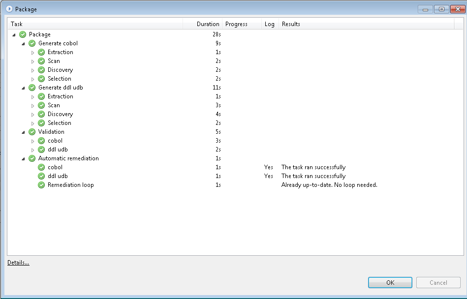Click the checkmark icon next to Validation
Viewport: 467px width, 299px height.
(x=32, y=132)
